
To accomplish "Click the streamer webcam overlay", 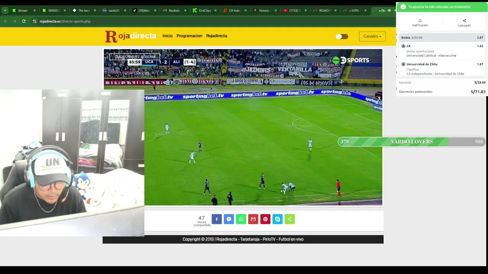I will coord(72,163).
